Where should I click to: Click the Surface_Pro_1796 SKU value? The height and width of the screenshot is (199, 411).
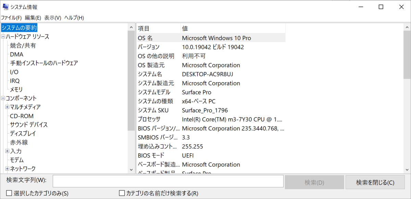(x=205, y=110)
